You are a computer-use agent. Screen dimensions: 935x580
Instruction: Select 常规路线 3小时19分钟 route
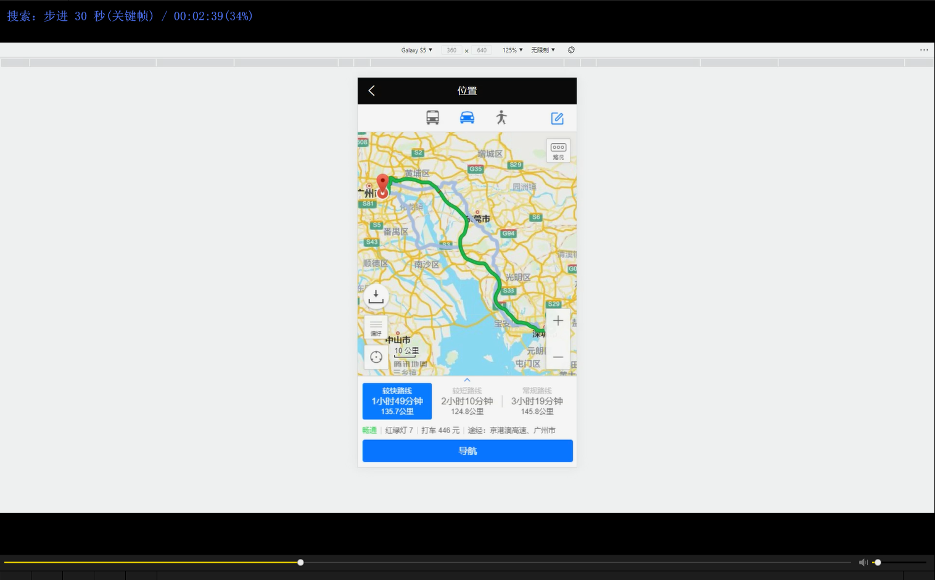[537, 401]
